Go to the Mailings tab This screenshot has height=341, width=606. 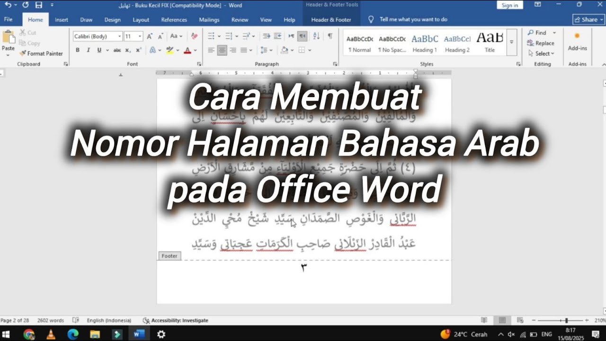[x=209, y=20]
